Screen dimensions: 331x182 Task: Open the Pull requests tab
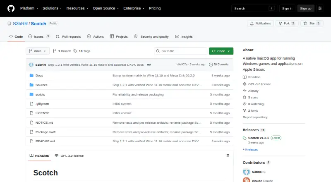click(68, 36)
